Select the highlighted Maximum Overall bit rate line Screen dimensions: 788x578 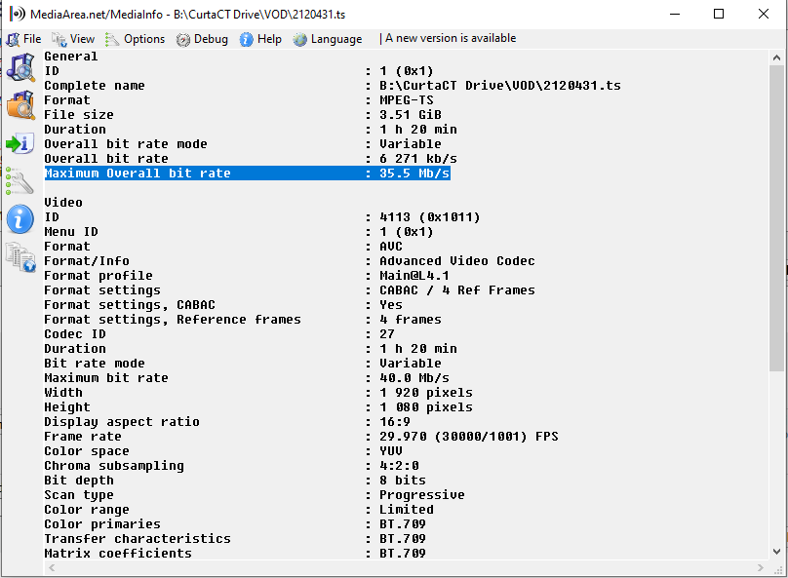pyautogui.click(x=248, y=173)
